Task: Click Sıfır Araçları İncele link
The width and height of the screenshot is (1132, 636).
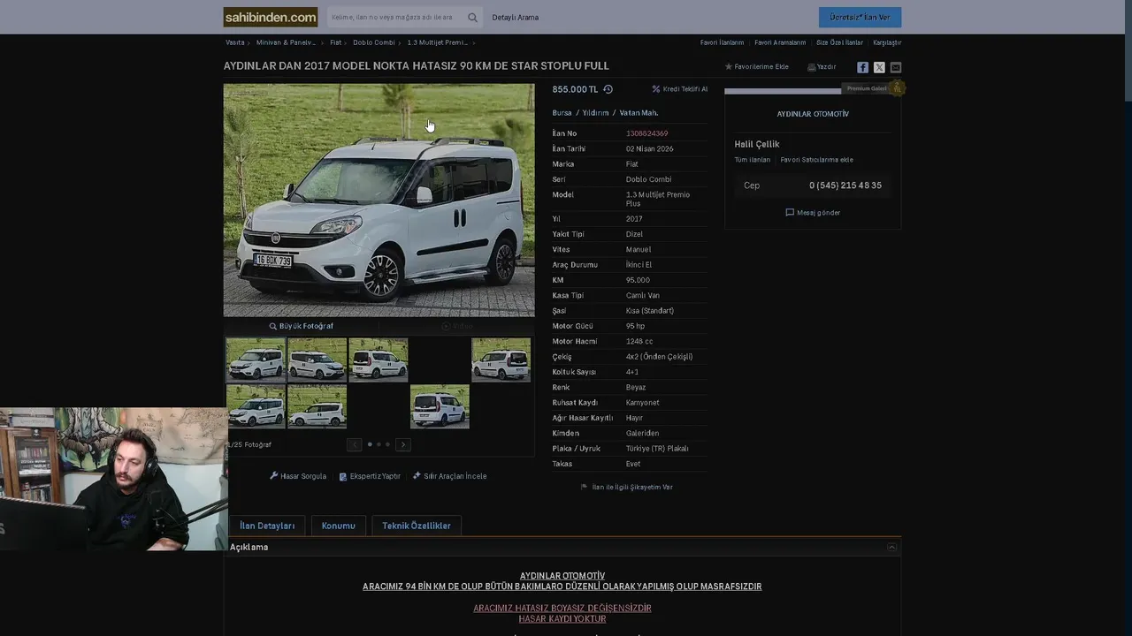Action: 449,476
